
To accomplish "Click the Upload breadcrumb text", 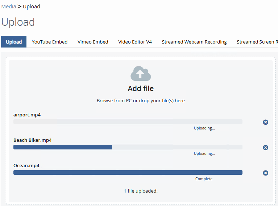I will pyautogui.click(x=32, y=7).
